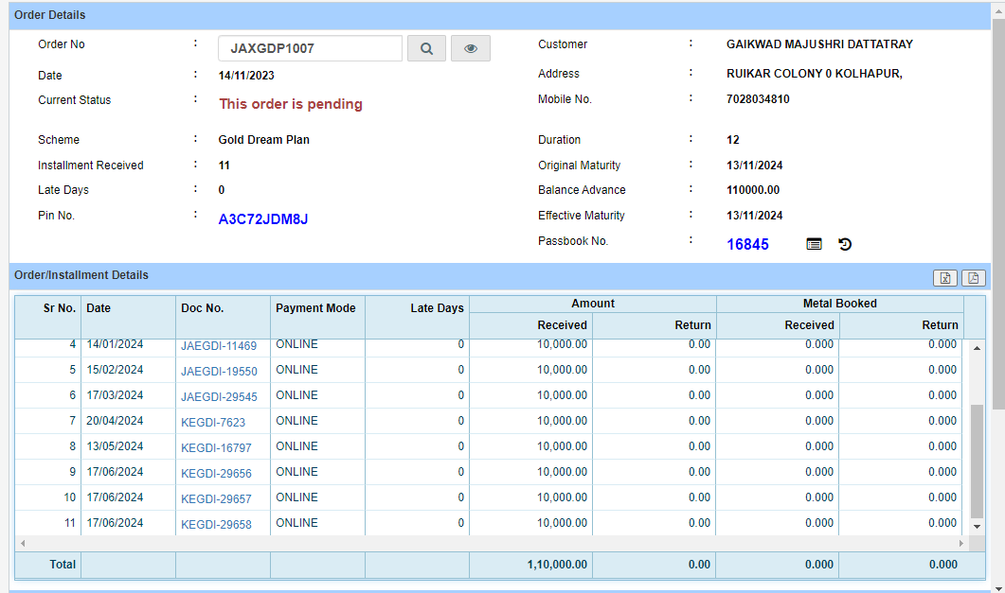Click Original Maturity date 13/11/2024
This screenshot has width=1005, height=593.
754,166
